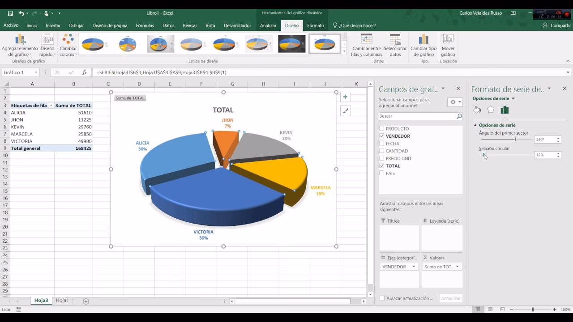The width and height of the screenshot is (573, 322).
Task: Check the PAIS field checkbox
Action: 381,173
